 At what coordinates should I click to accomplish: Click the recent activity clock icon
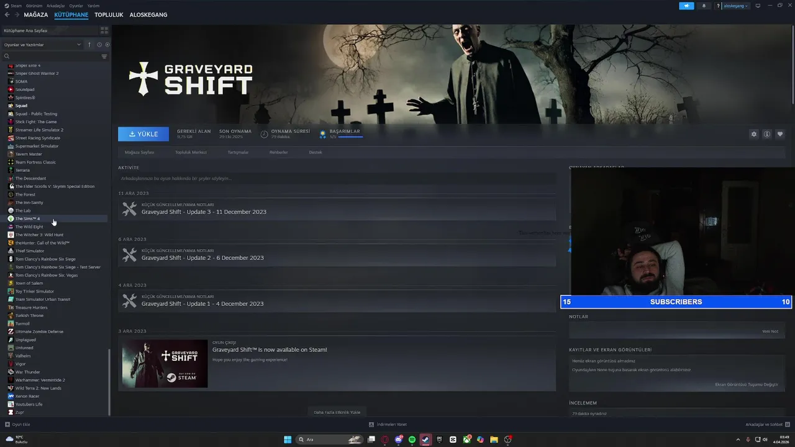coord(99,45)
